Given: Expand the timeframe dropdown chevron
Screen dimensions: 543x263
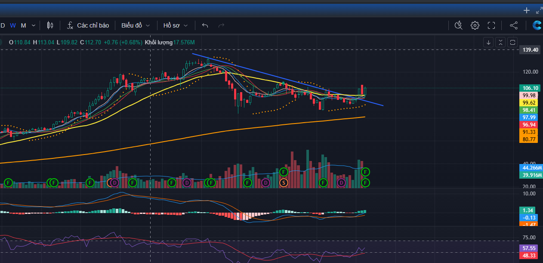Looking at the screenshot, I should [34, 25].
